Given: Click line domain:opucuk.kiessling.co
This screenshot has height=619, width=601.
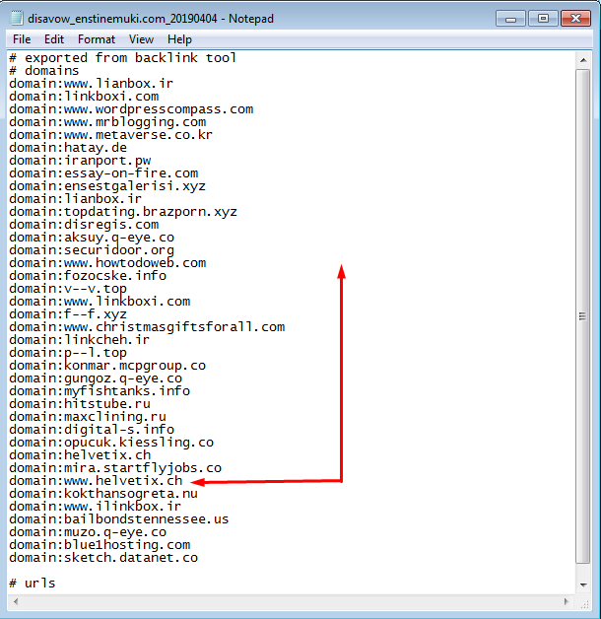Looking at the screenshot, I should 111,443.
